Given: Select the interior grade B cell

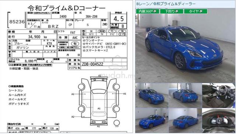Looking at the screenshot, I should click(123, 26).
